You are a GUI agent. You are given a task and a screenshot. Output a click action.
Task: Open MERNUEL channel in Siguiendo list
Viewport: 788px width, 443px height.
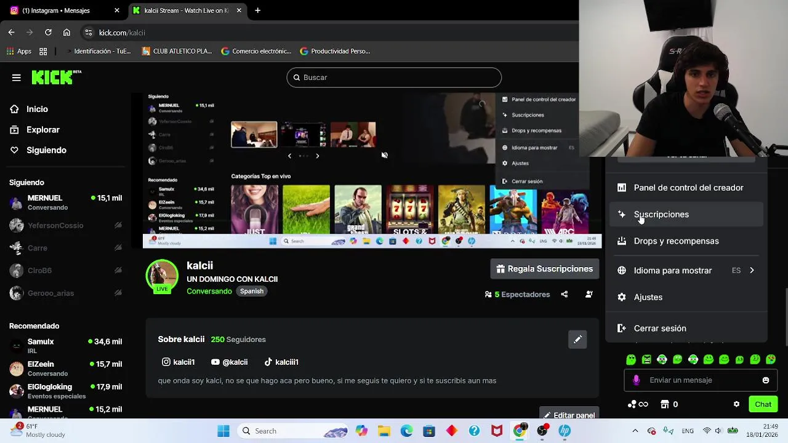click(x=66, y=202)
